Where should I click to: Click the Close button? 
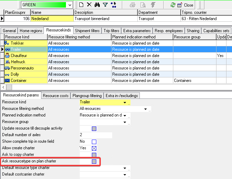[x=185, y=5]
